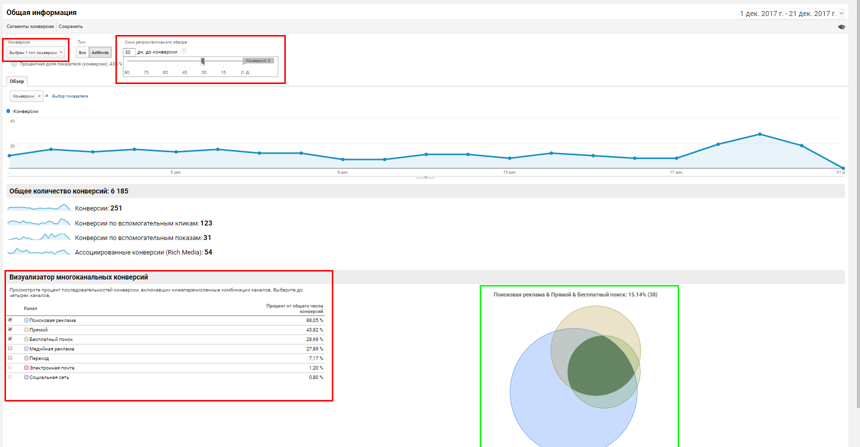This screenshot has height=447, width=860.
Task: Click the gray circle next to Медийная реклама
Action: click(26, 348)
